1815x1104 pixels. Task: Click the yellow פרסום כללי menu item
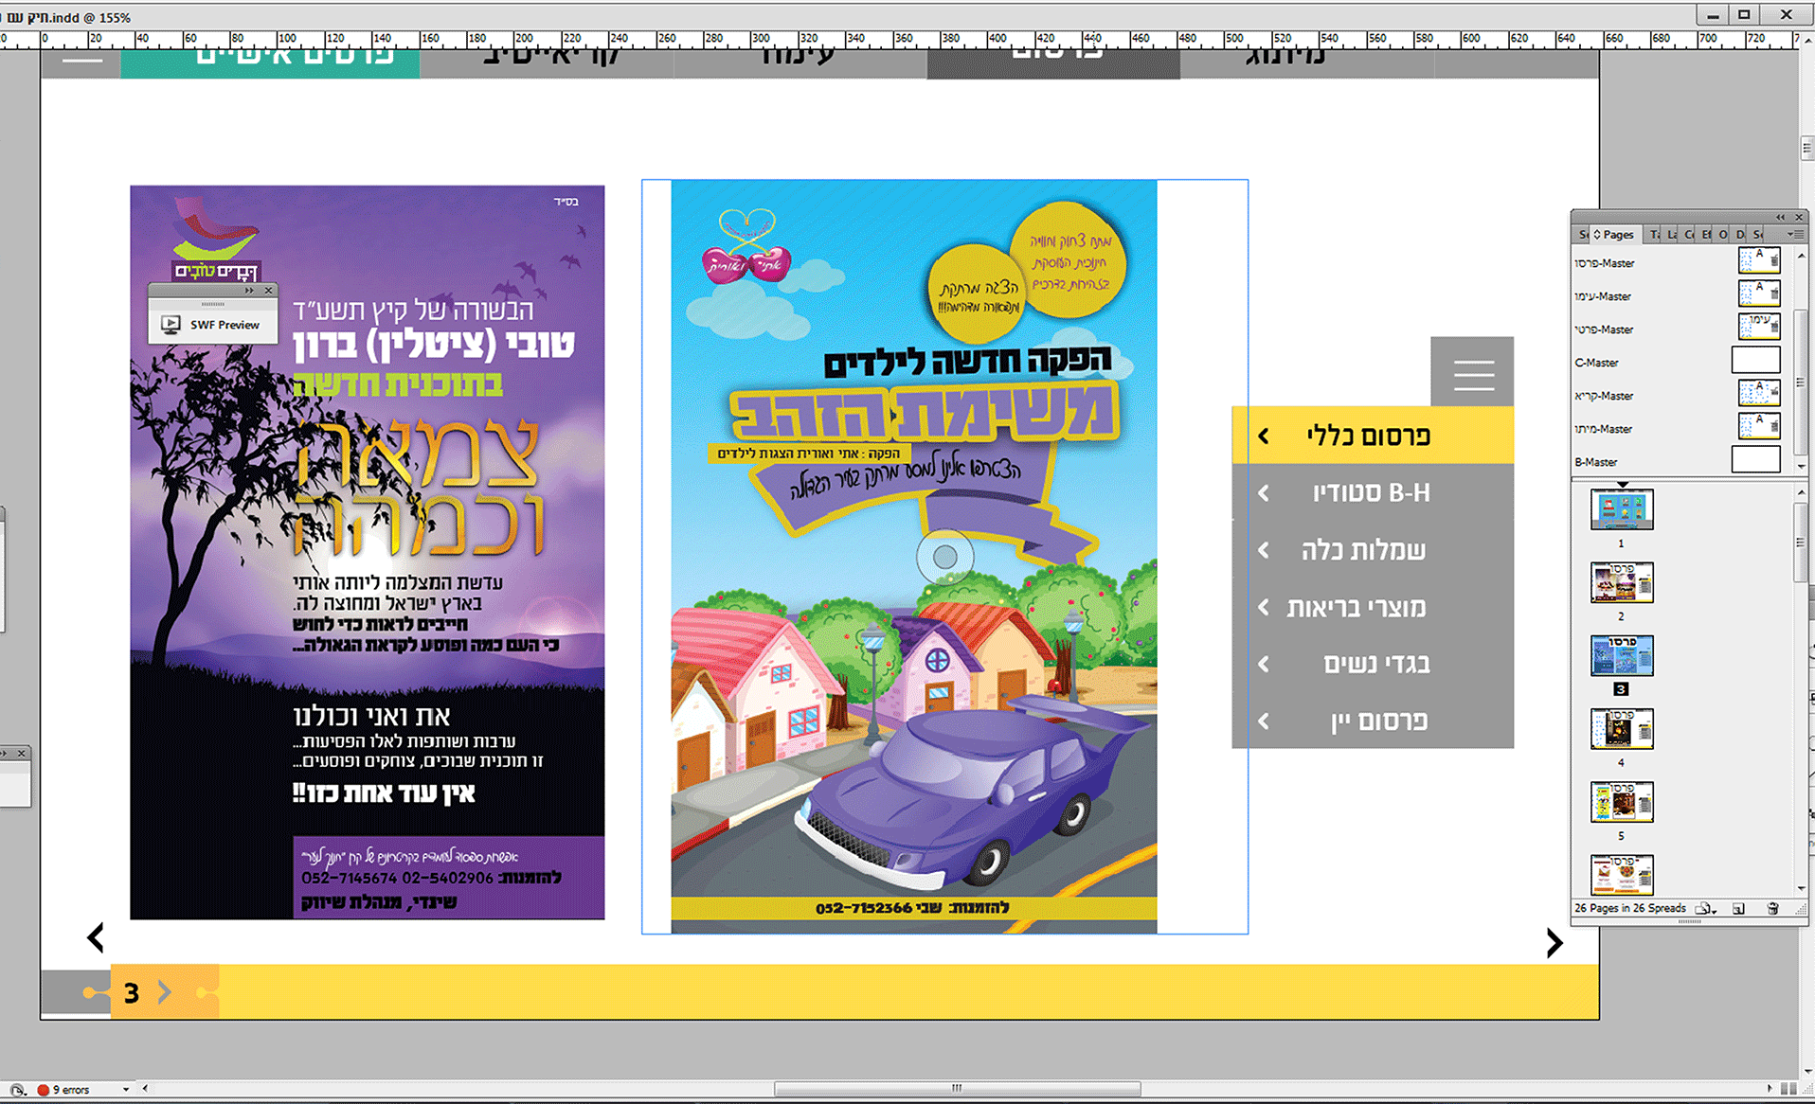pos(1373,436)
